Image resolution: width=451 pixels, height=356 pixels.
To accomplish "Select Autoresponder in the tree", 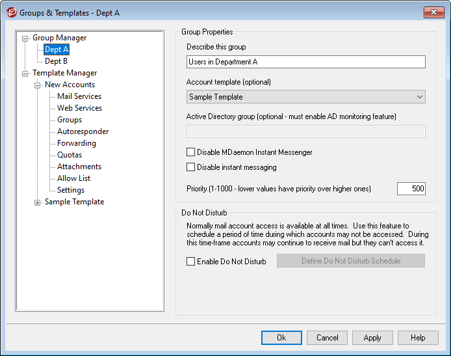I will click(x=83, y=131).
